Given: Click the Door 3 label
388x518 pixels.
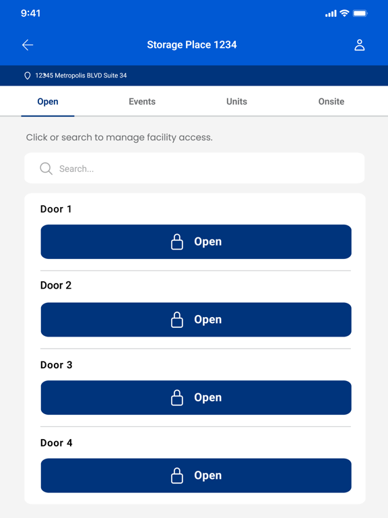Looking at the screenshot, I should [56, 365].
